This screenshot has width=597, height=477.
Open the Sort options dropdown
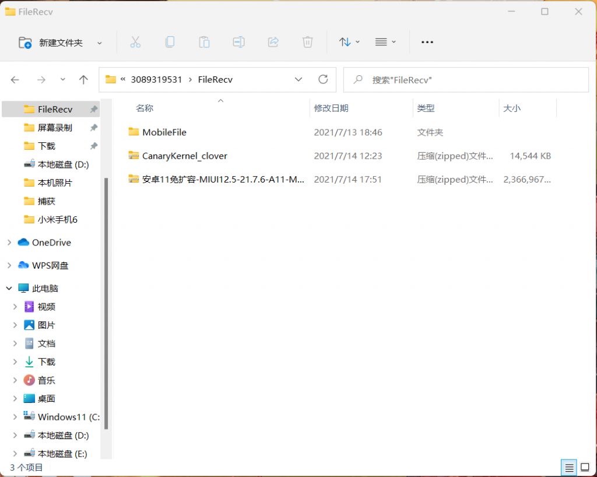point(349,42)
